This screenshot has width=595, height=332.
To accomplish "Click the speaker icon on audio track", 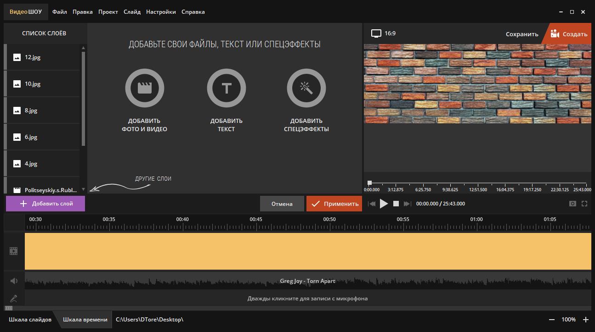I will (14, 281).
